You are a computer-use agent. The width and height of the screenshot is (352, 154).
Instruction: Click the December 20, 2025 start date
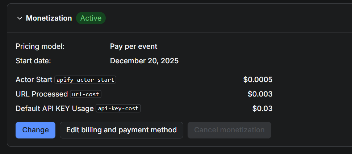(144, 61)
